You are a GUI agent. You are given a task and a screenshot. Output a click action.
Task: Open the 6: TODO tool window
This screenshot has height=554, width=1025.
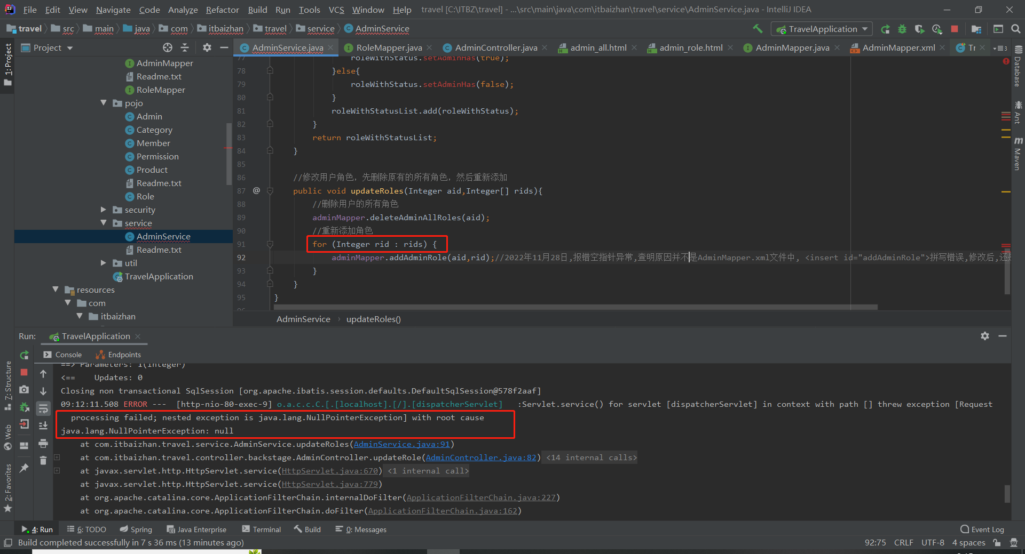click(86, 529)
